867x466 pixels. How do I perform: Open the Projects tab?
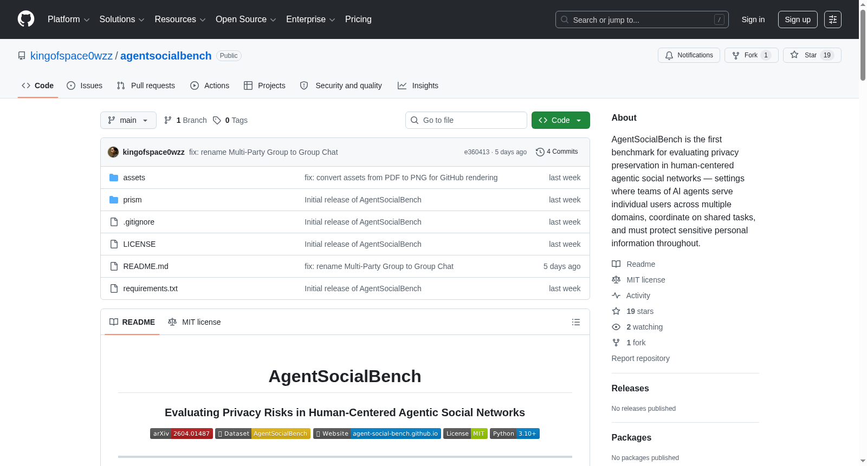[x=264, y=86]
